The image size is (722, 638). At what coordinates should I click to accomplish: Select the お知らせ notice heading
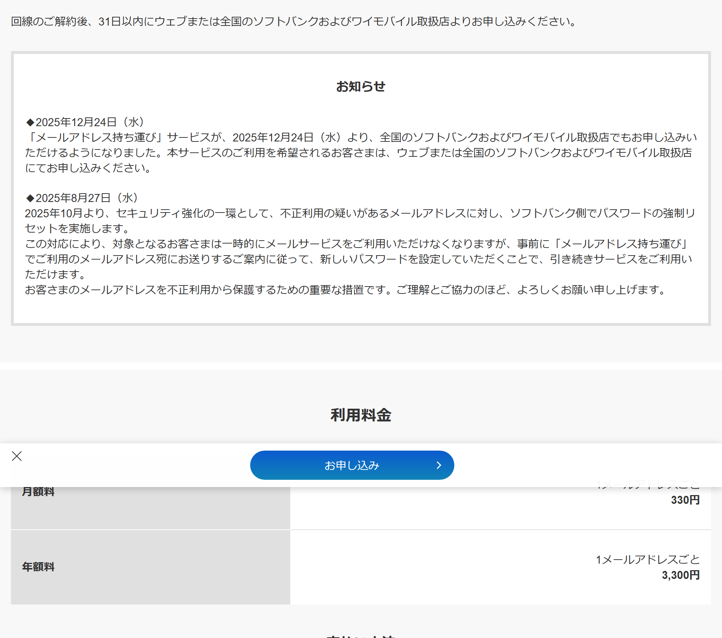[361, 86]
